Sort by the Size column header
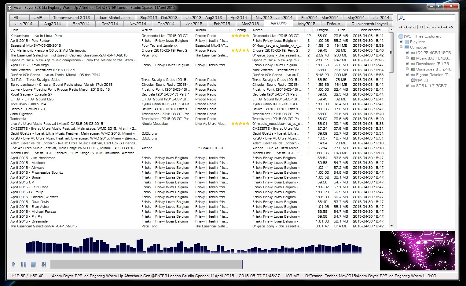Image resolution: width=466 pixels, height=286 pixels. [341, 30]
